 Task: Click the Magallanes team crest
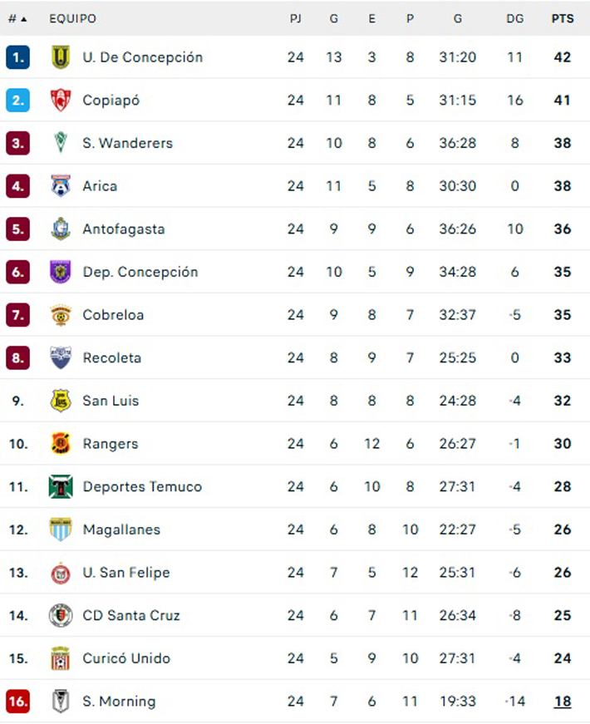[61, 529]
